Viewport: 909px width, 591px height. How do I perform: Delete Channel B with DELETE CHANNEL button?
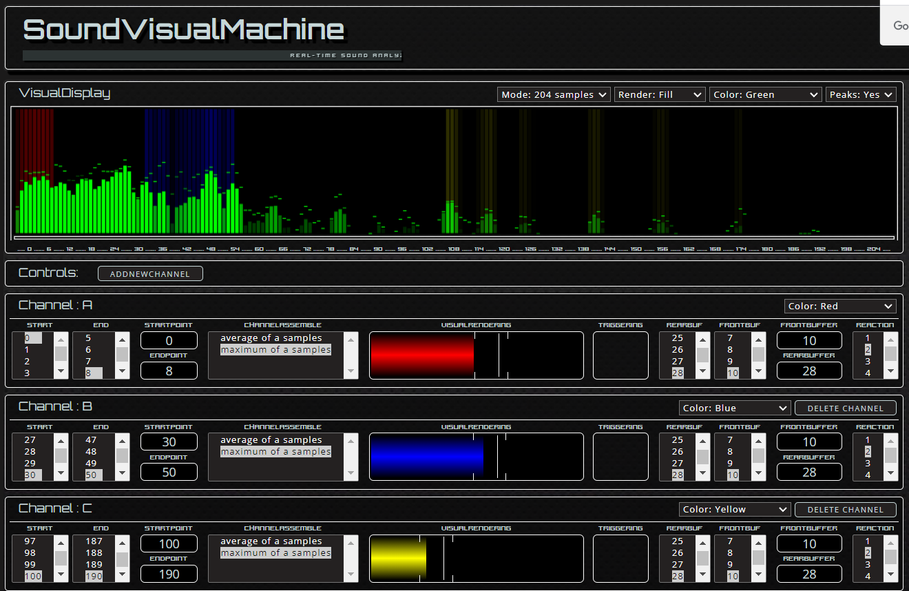(x=846, y=408)
